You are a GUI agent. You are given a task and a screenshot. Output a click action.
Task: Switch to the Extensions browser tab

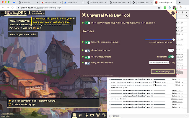coord(74,2)
